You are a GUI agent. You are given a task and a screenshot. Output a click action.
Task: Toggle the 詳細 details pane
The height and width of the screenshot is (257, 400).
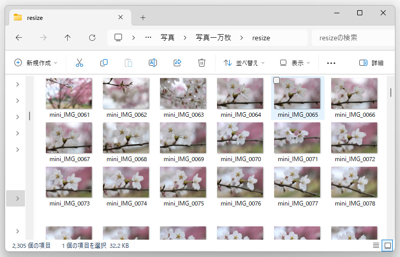coord(371,63)
